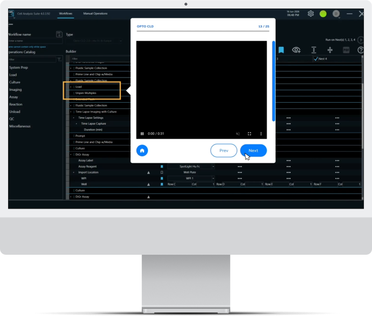Click the empty bookmark in Import Location row
The image size is (372, 316).
point(162,173)
